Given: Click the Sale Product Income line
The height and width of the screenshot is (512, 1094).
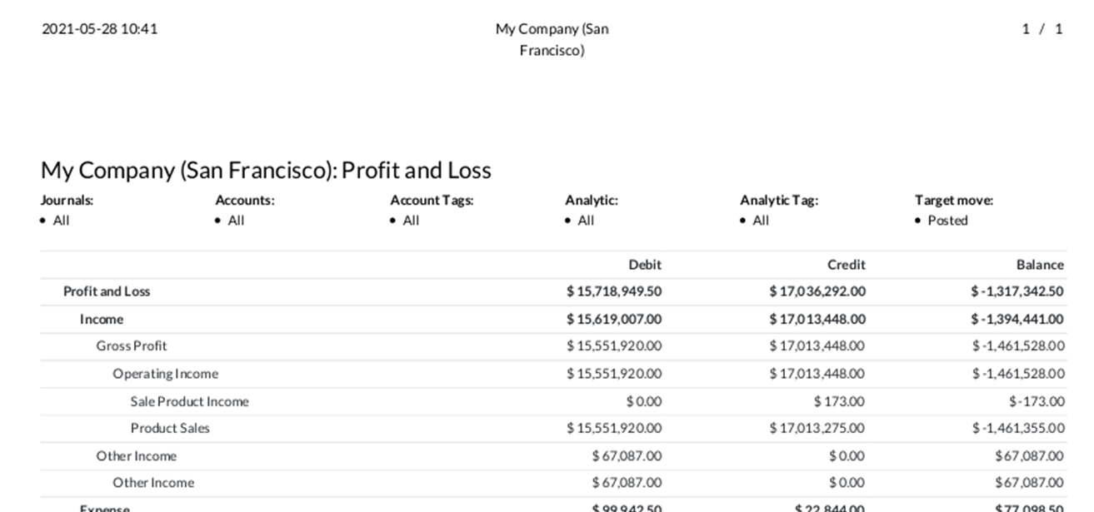Looking at the screenshot, I should pos(189,401).
